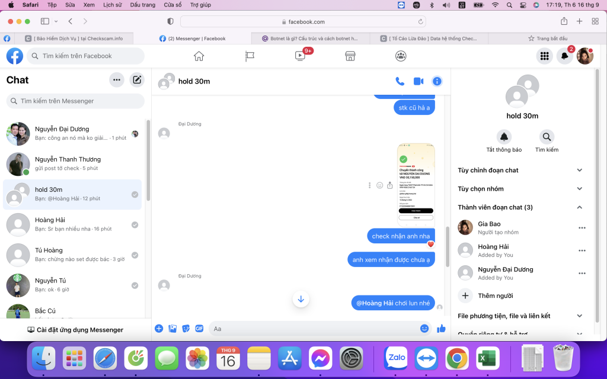607x379 pixels.
Task: Compose a new message with the pencil icon
Action: pos(137,80)
